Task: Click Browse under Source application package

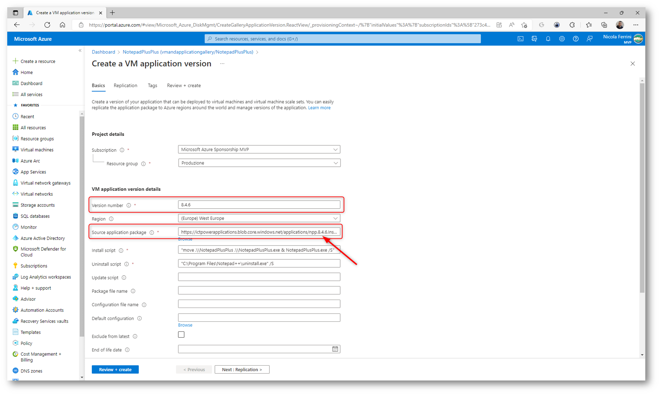Action: (x=185, y=239)
